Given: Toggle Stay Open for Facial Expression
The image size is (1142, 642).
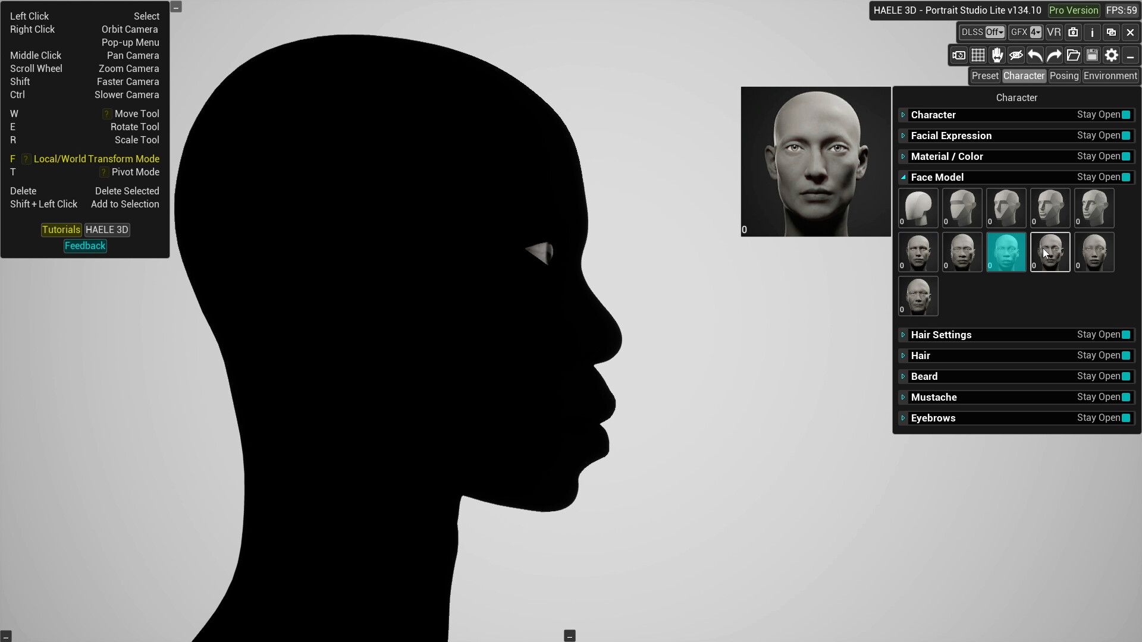Looking at the screenshot, I should tap(1126, 136).
